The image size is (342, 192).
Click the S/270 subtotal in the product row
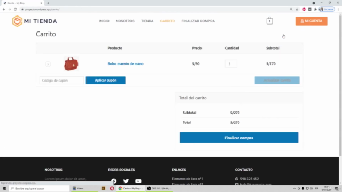coord(271,64)
